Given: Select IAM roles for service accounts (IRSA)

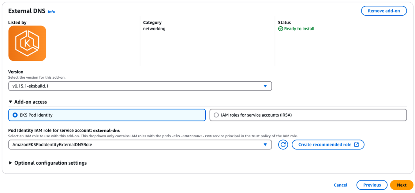Looking at the screenshot, I should 217,115.
